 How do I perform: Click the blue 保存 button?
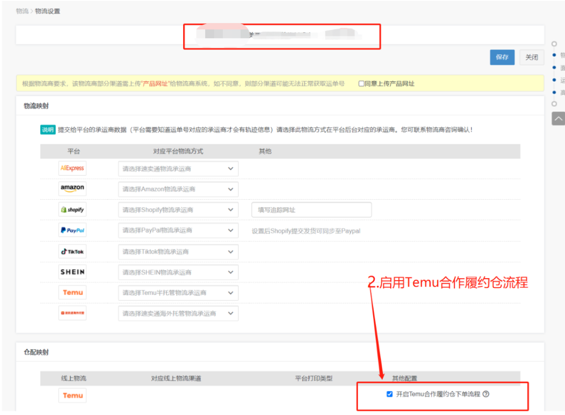click(x=502, y=57)
